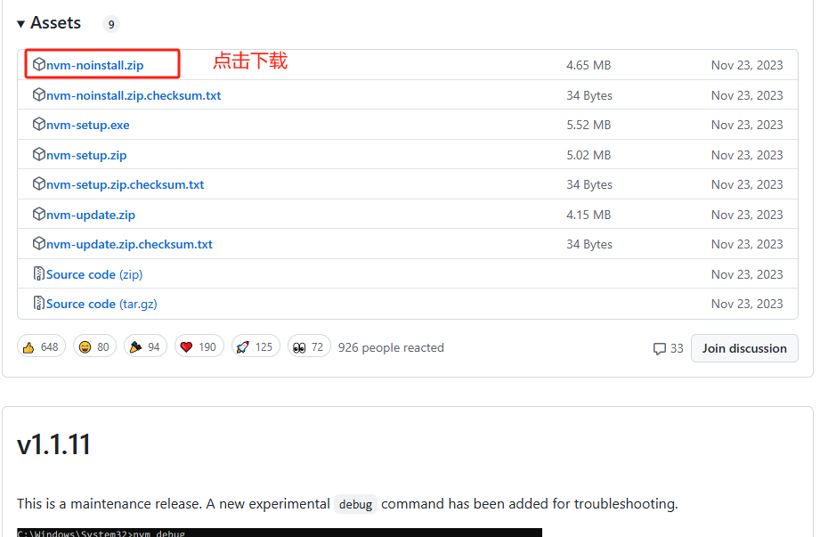
Task: Click package icon beside nvm-setup.exe
Action: 38,124
